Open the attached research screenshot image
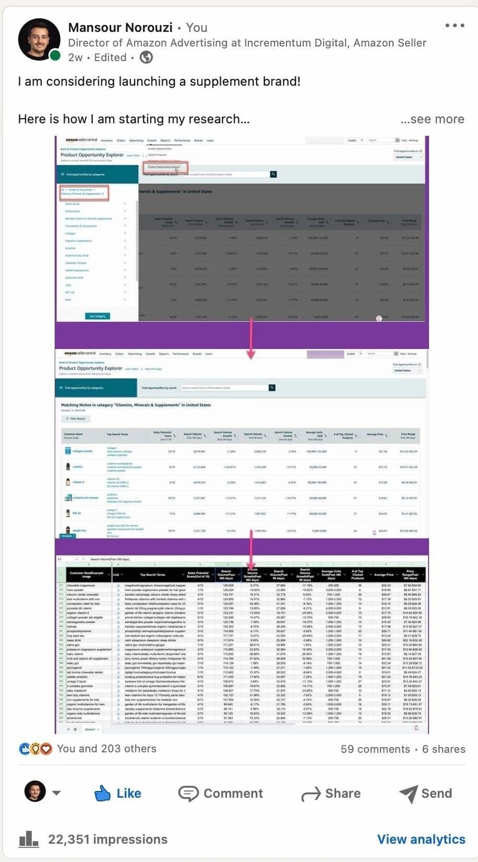The image size is (478, 862). (x=242, y=435)
